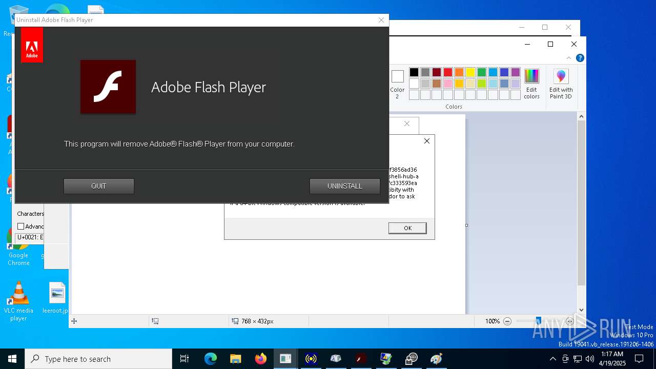656x369 pixels.
Task: Launch Firefox from the taskbar
Action: (x=260, y=359)
